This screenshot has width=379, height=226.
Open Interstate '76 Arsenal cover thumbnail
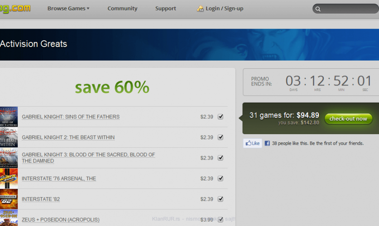click(9, 179)
